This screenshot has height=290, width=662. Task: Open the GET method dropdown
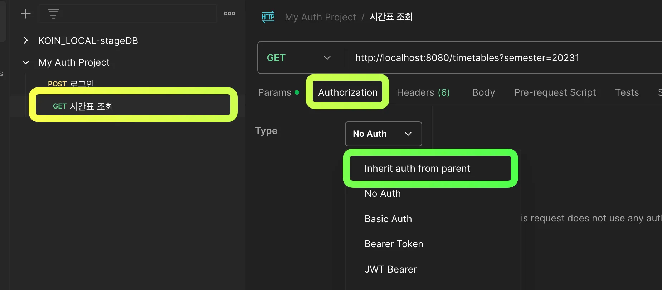pos(299,58)
